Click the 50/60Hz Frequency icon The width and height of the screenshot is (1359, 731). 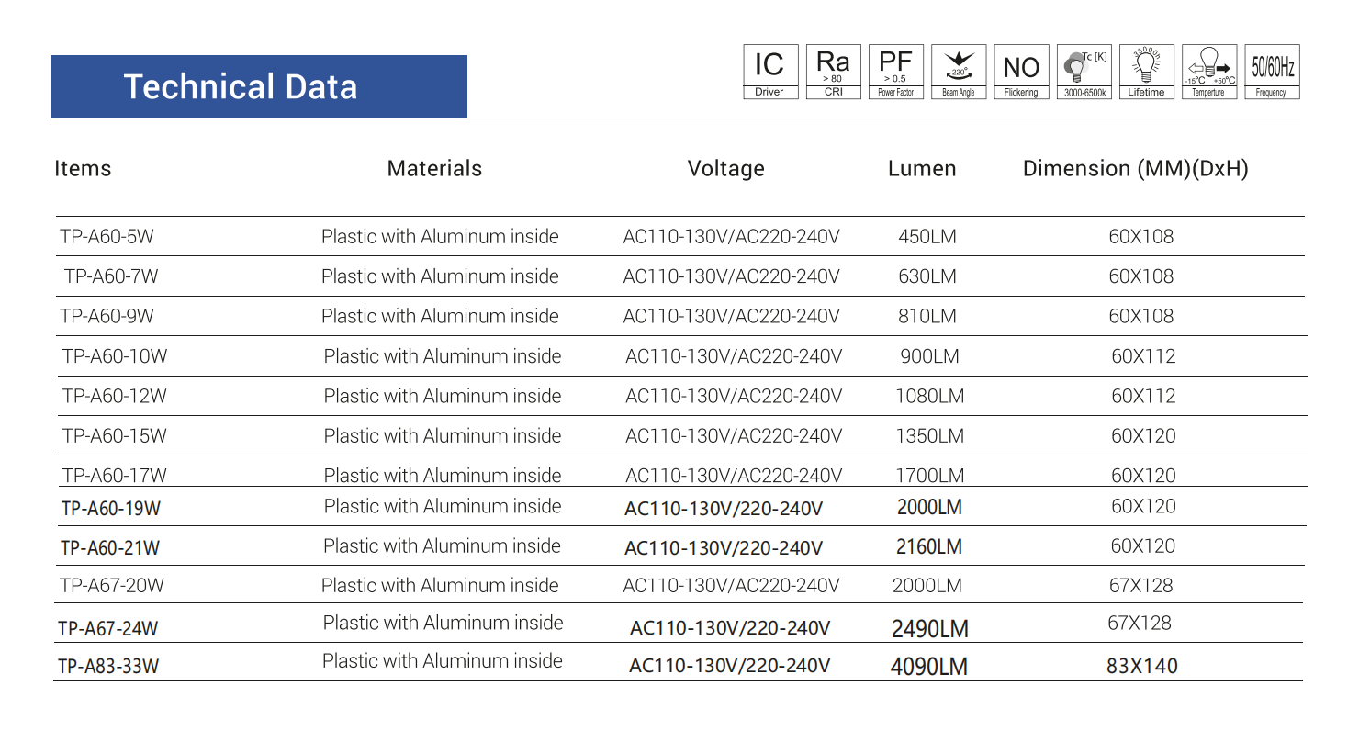(1272, 72)
